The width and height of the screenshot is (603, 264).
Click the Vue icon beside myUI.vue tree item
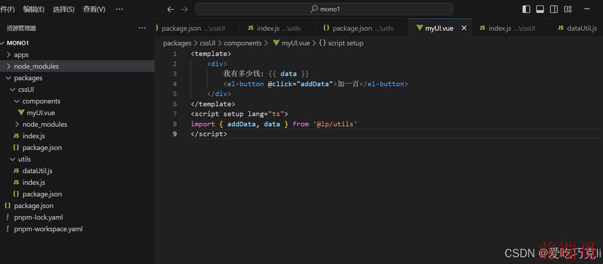(21, 112)
